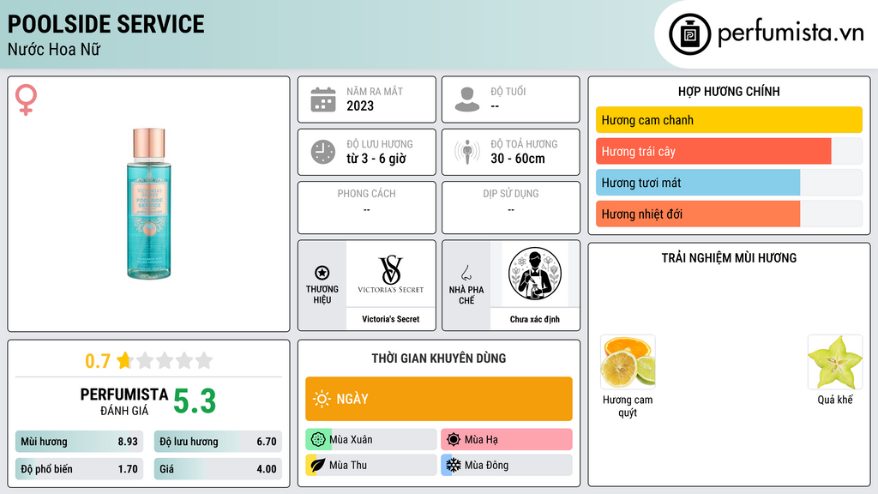Click the leaf icon beside Mùa Thu
The height and width of the screenshot is (494, 878).
click(317, 465)
